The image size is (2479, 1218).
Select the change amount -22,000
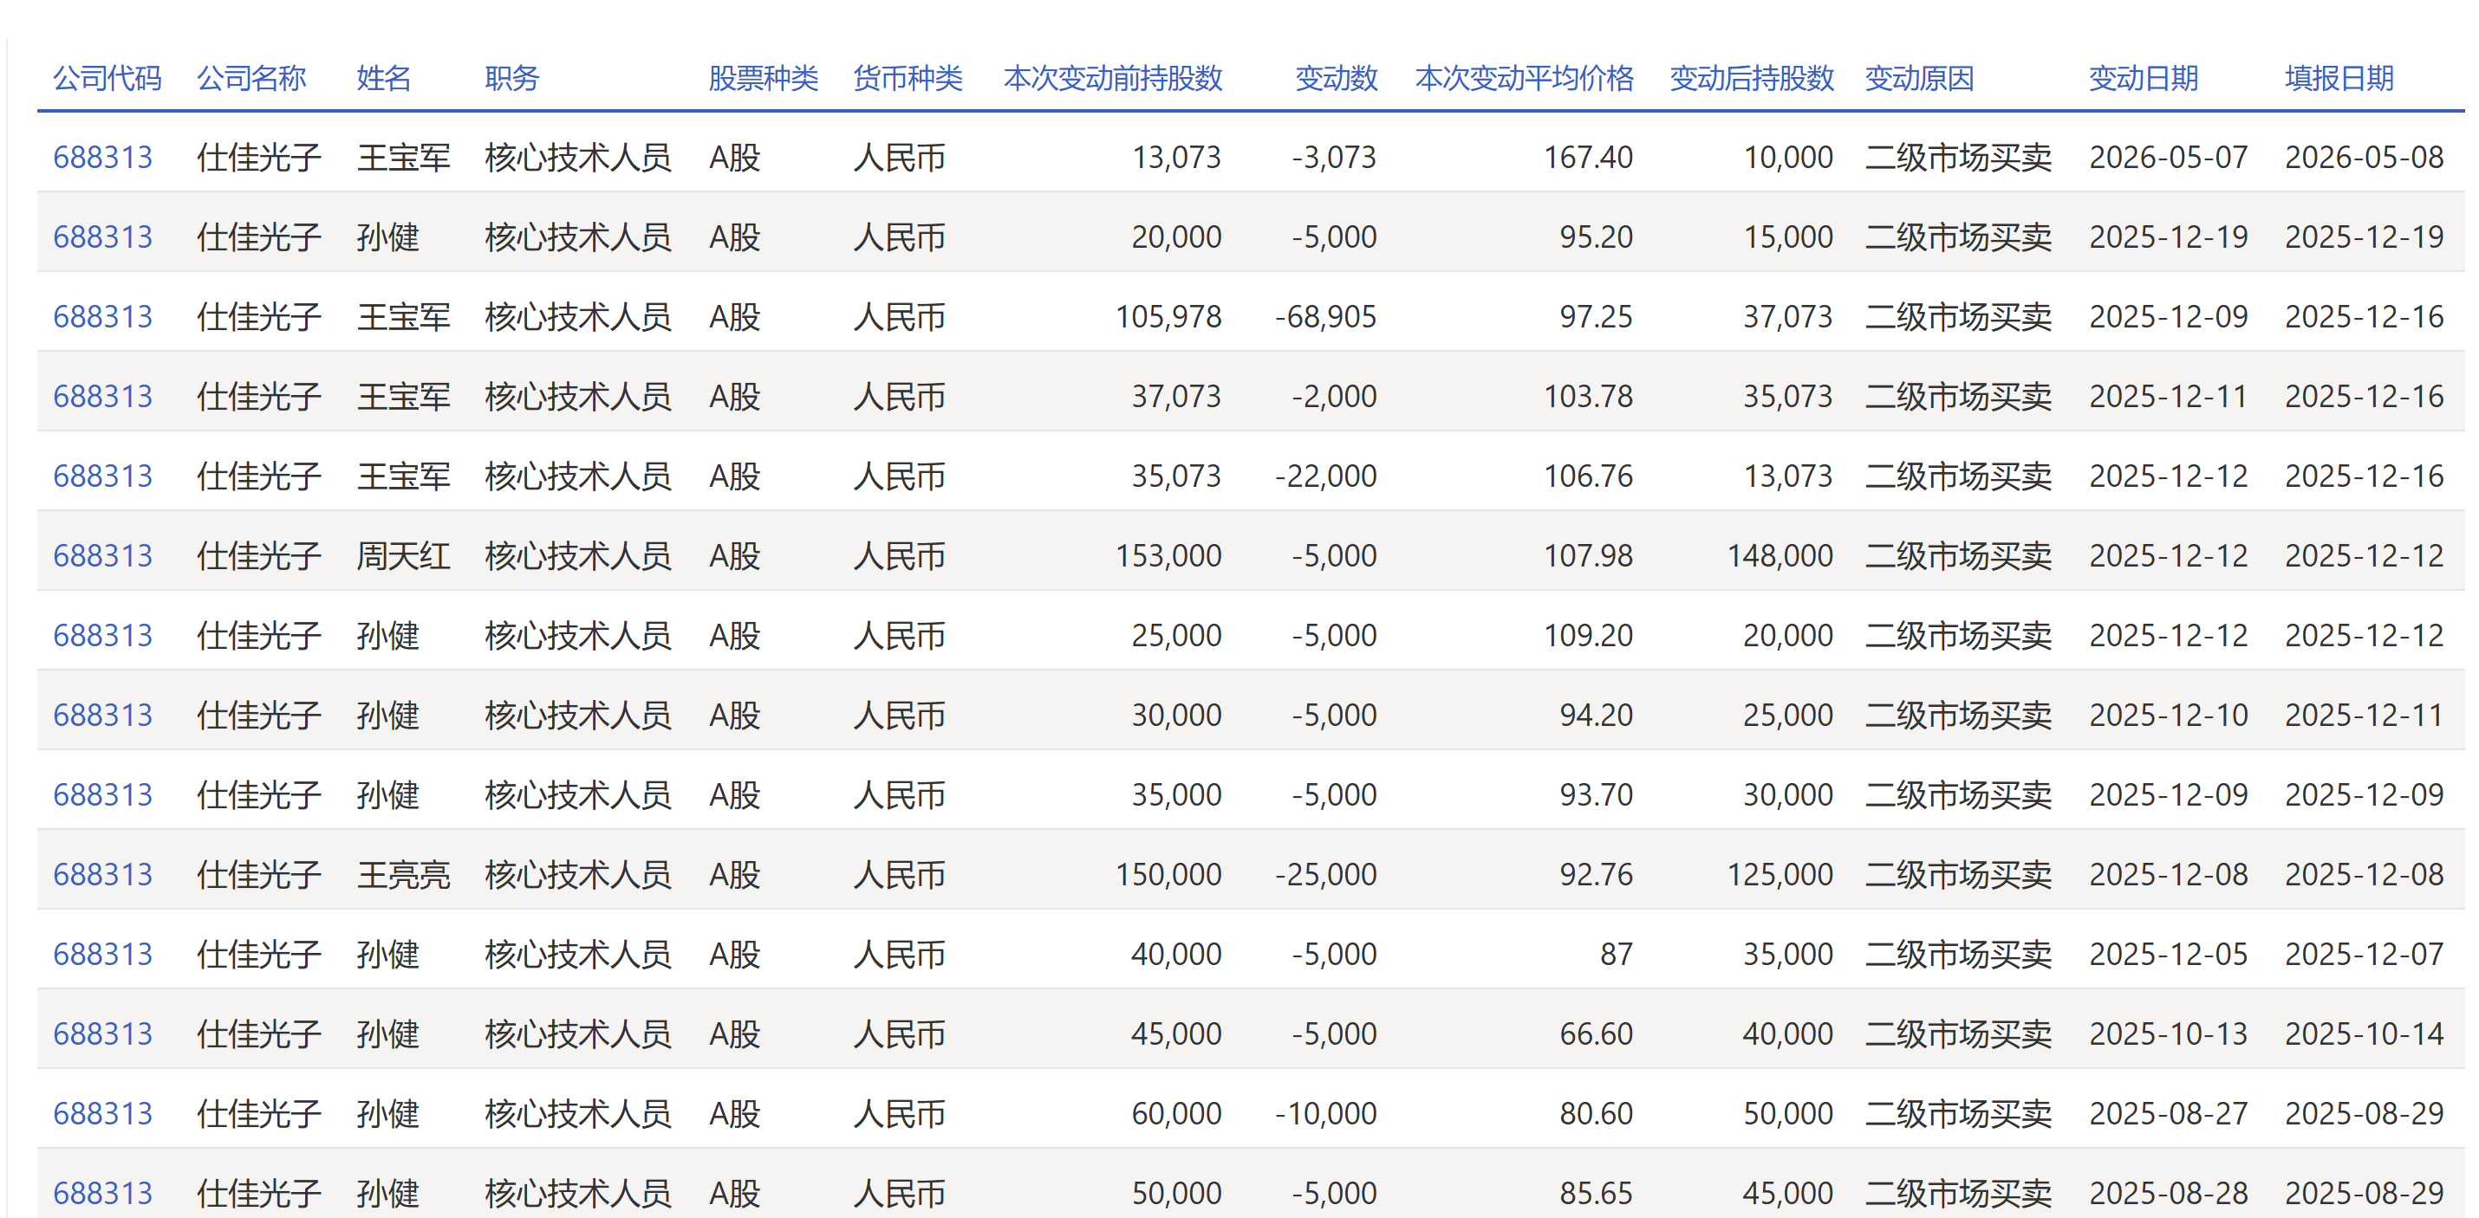(1326, 476)
